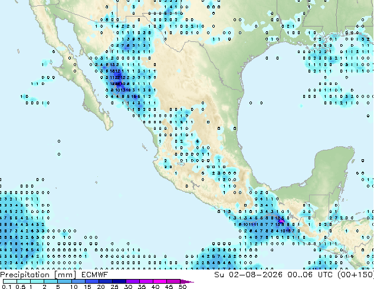Select the 1–2 mm legend swatch

pyautogui.click(x=37, y=281)
